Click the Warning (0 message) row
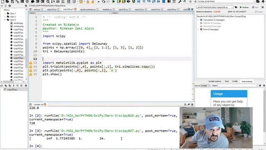Viewport: 266px width, 150px height. click(x=212, y=26)
